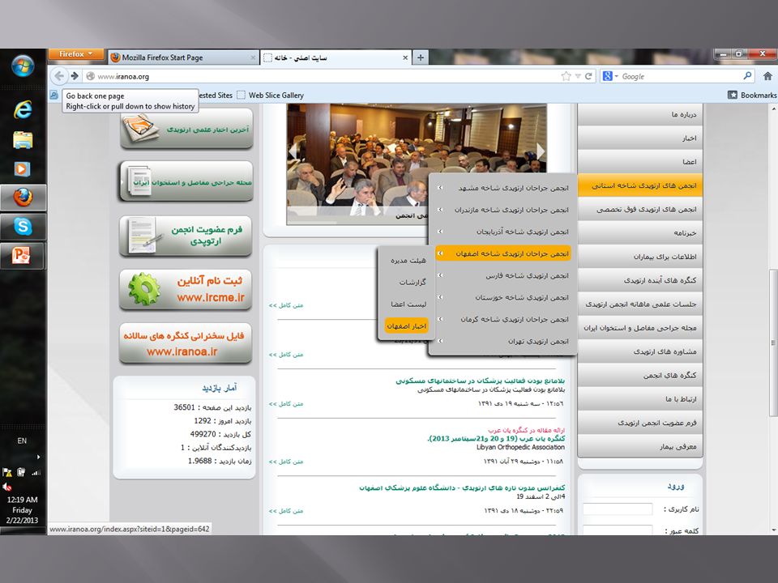Image resolution: width=778 pixels, height=583 pixels.
Task: Open a new tab with plus button
Action: point(421,57)
